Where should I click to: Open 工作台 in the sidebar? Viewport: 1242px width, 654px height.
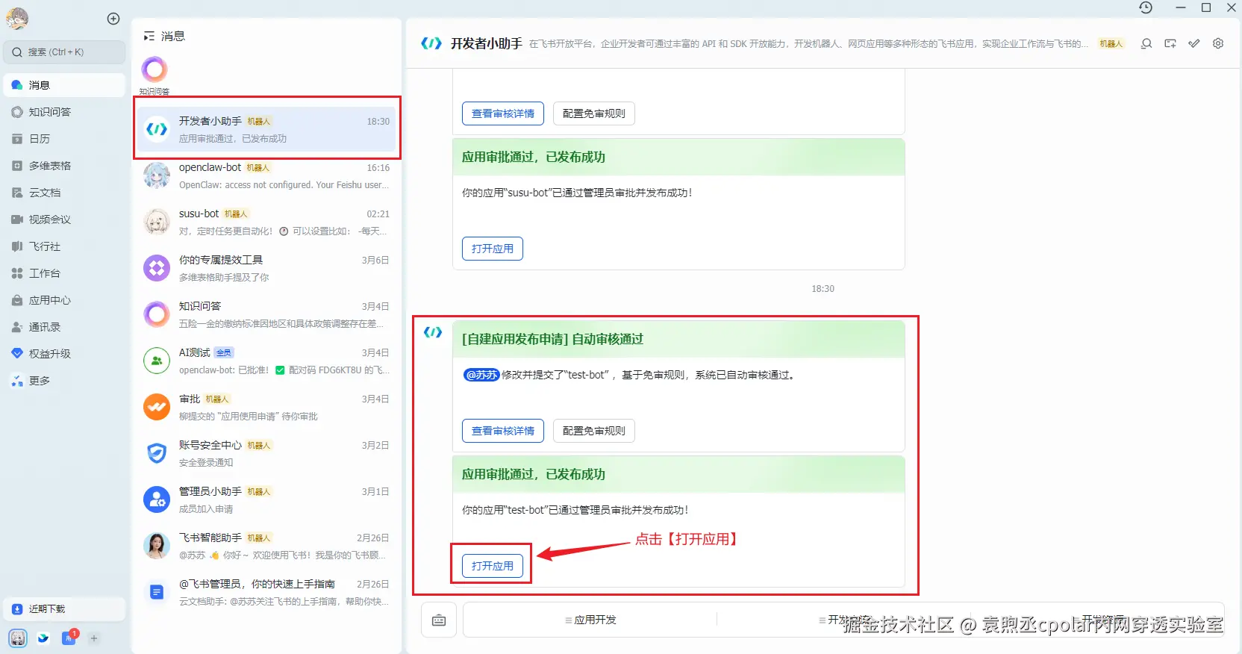64,273
